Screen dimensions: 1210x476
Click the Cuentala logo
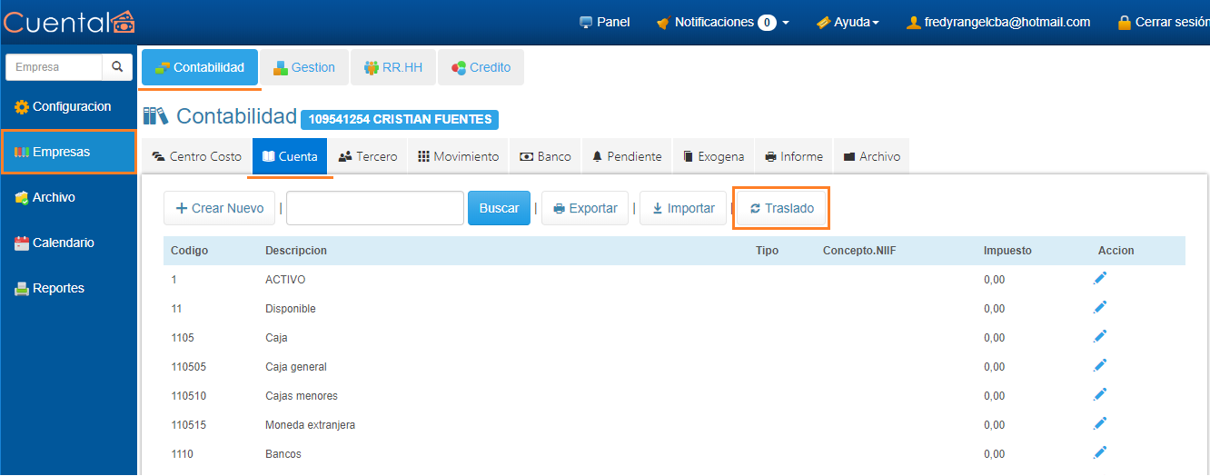[69, 22]
